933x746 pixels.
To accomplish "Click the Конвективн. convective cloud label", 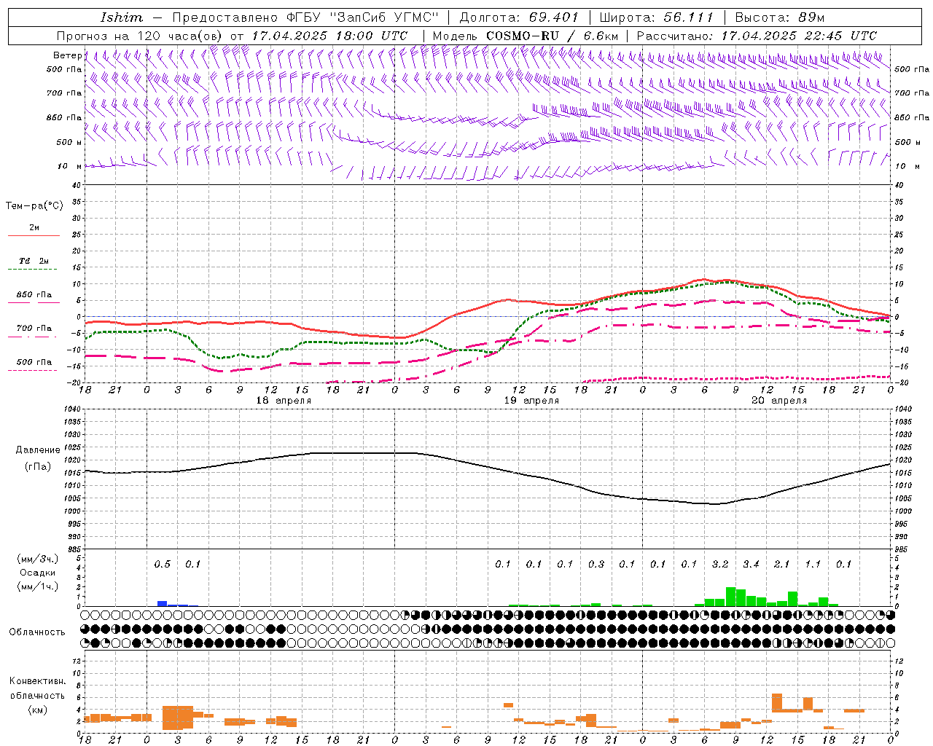I will click(37, 681).
